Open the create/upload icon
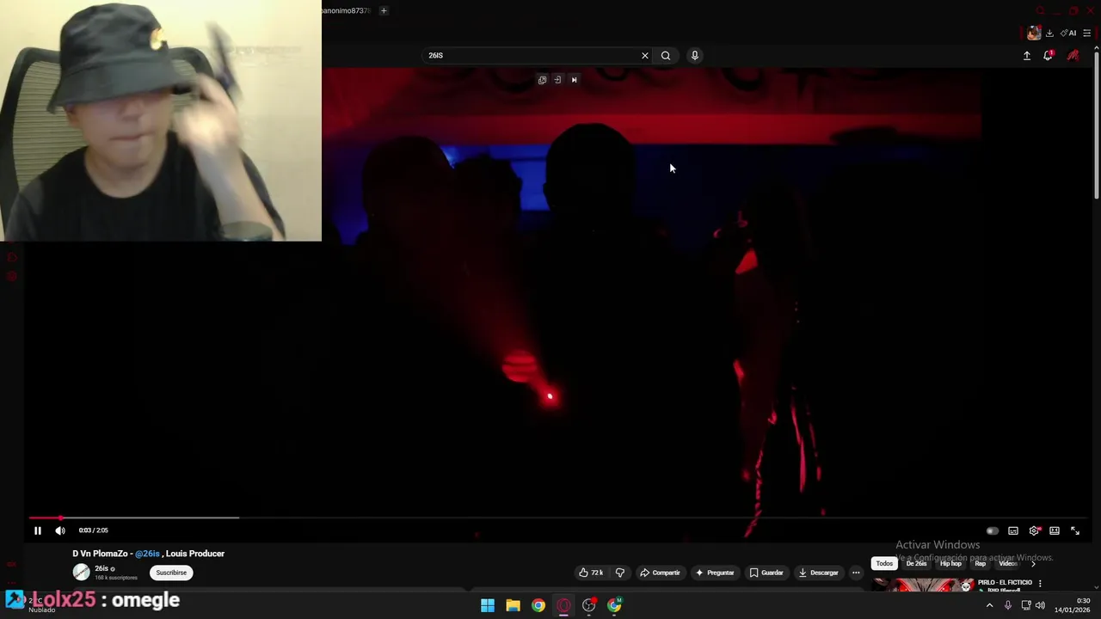The height and width of the screenshot is (619, 1101). [1027, 55]
